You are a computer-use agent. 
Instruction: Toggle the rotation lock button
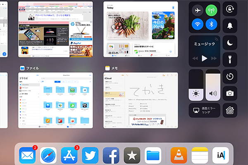[230, 9]
